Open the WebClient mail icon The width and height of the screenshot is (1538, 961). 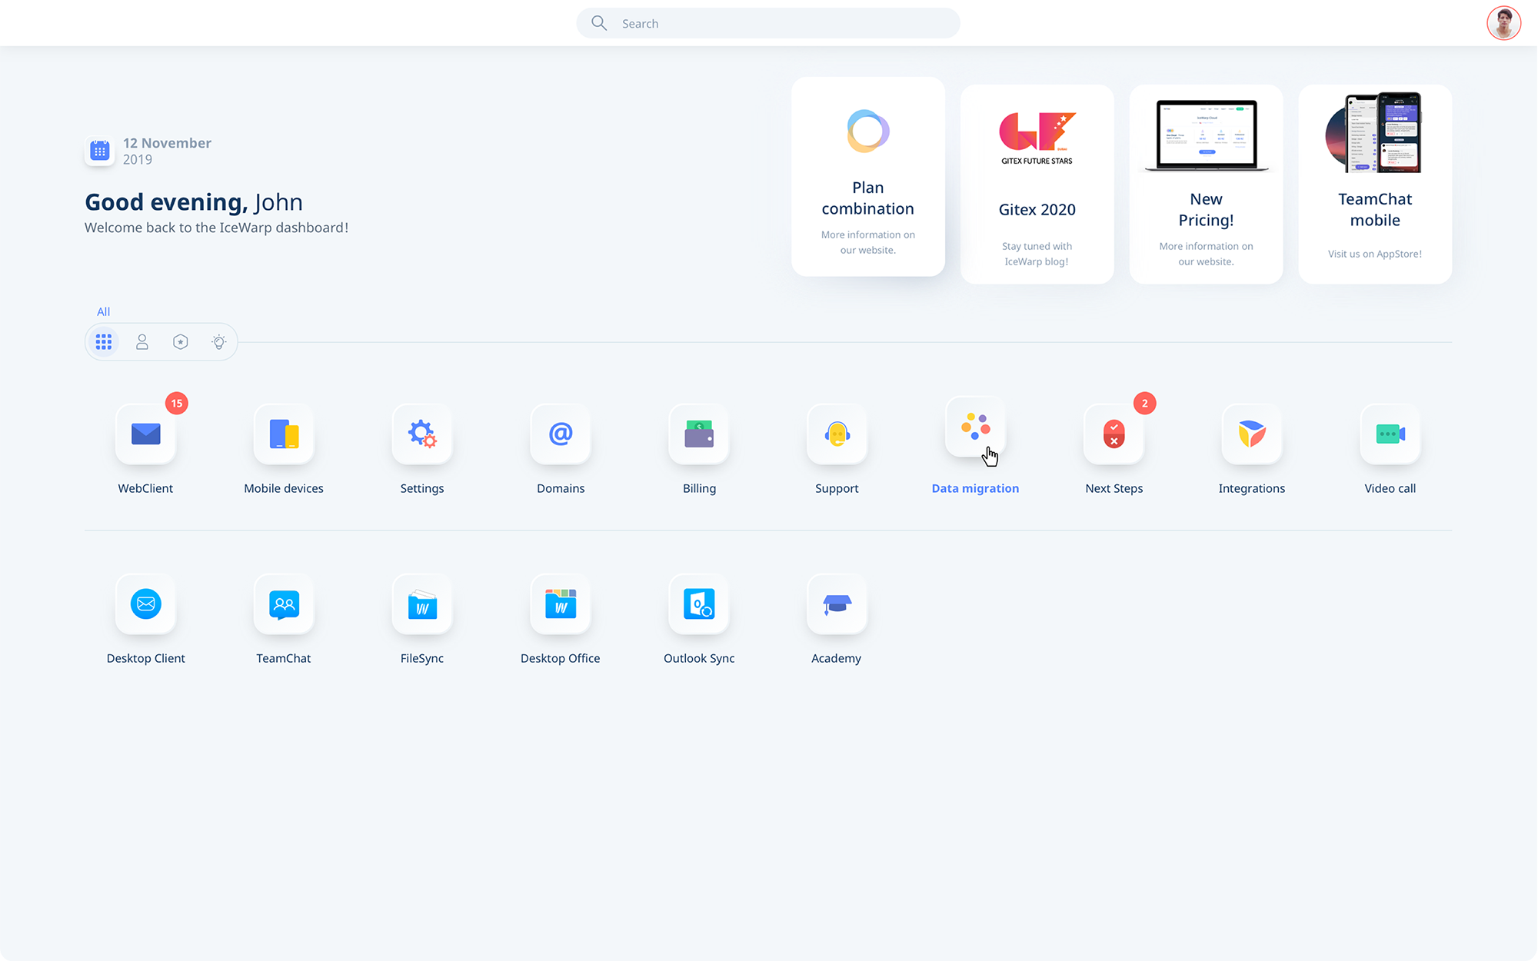[x=145, y=434]
